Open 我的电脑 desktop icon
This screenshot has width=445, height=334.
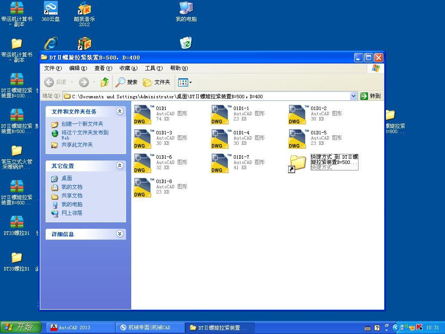[x=187, y=9]
